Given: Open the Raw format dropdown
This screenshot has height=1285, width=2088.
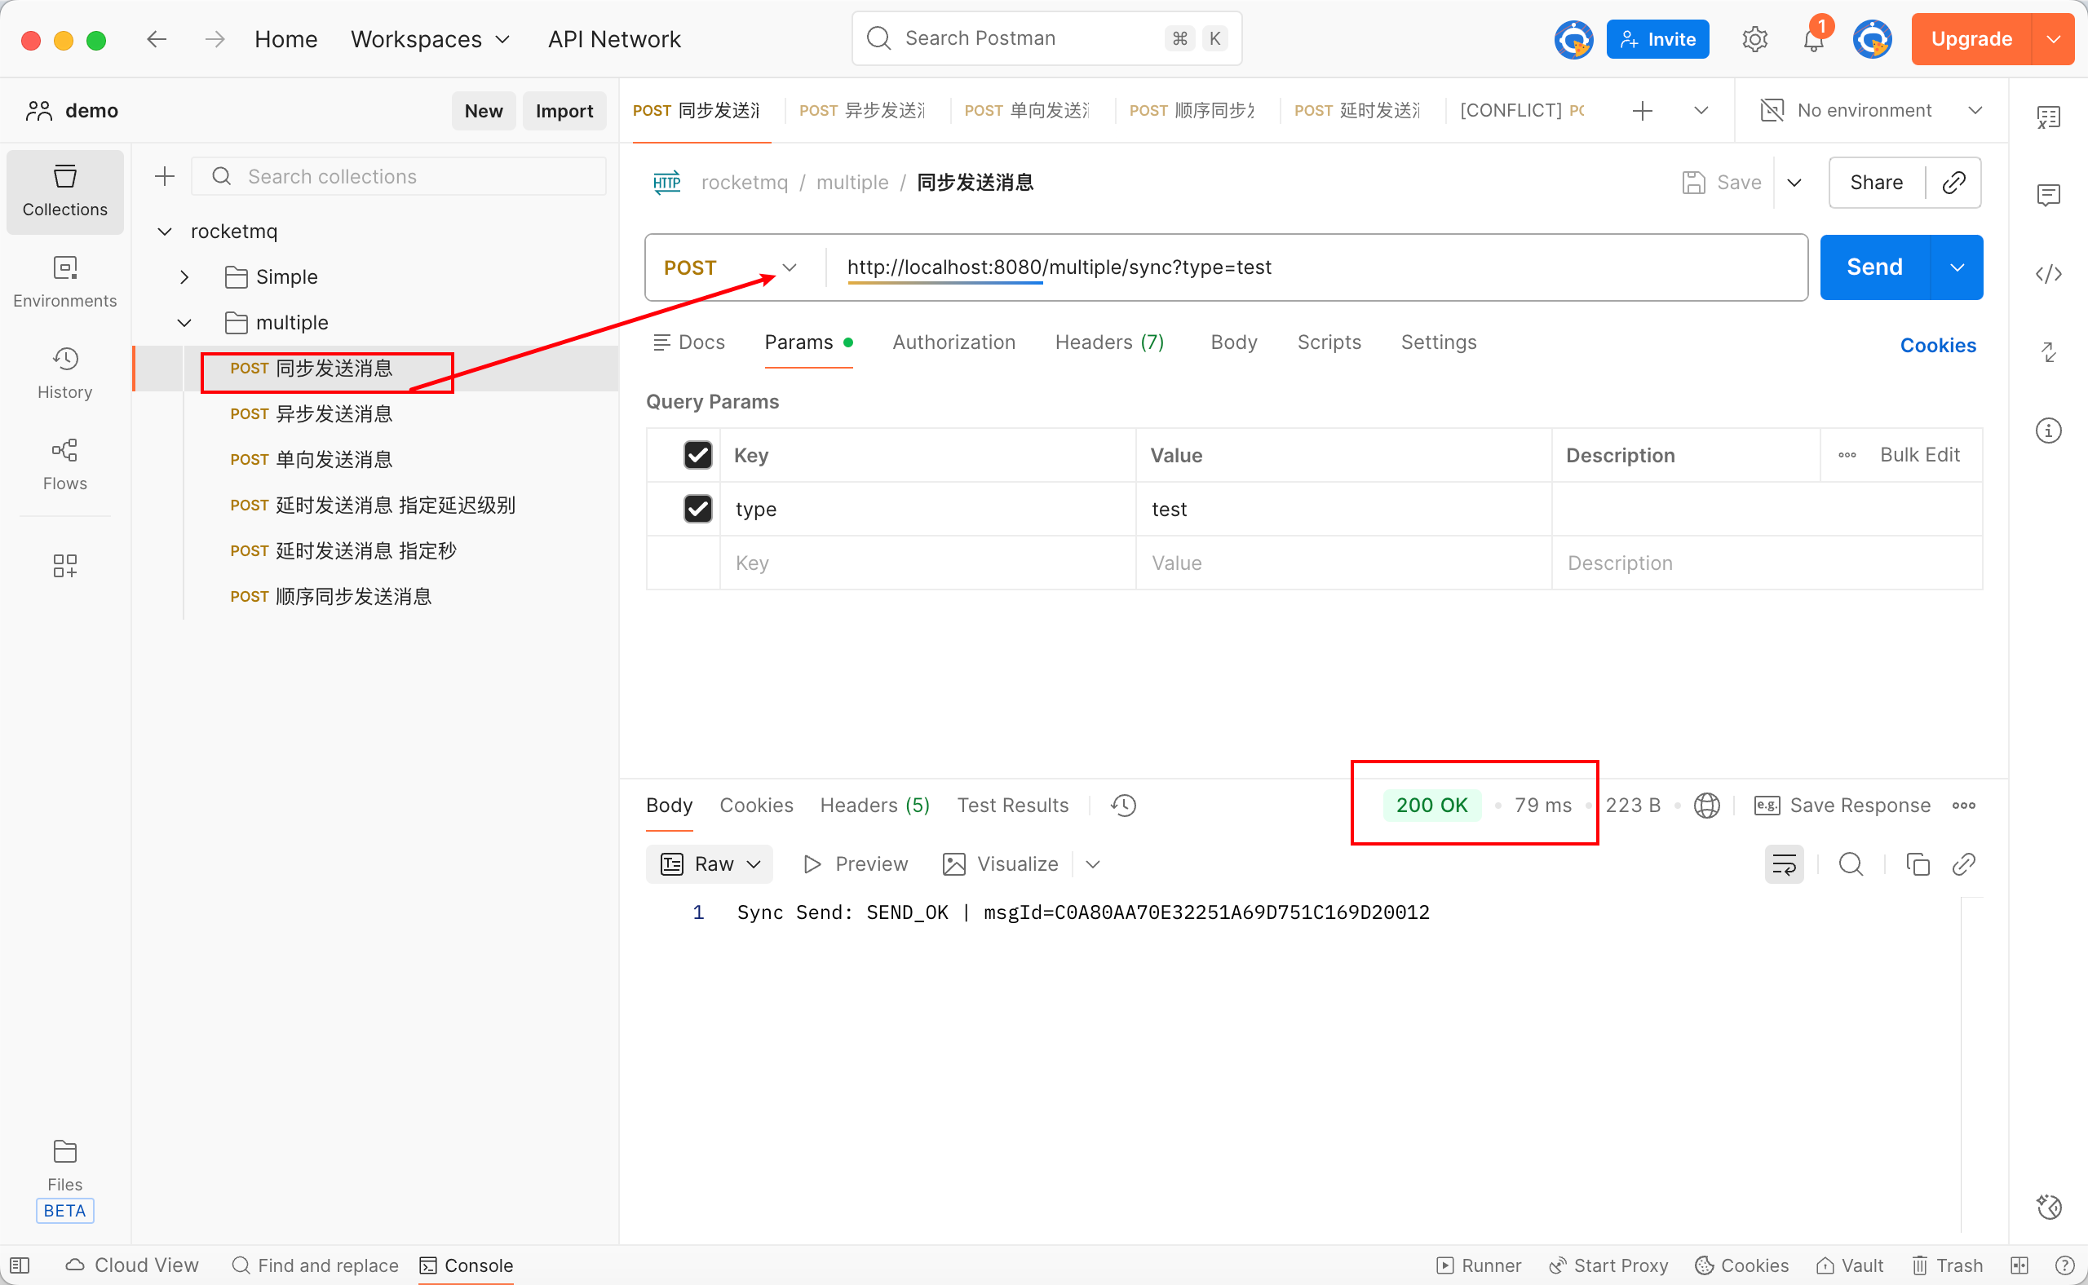Looking at the screenshot, I should pyautogui.click(x=710, y=864).
